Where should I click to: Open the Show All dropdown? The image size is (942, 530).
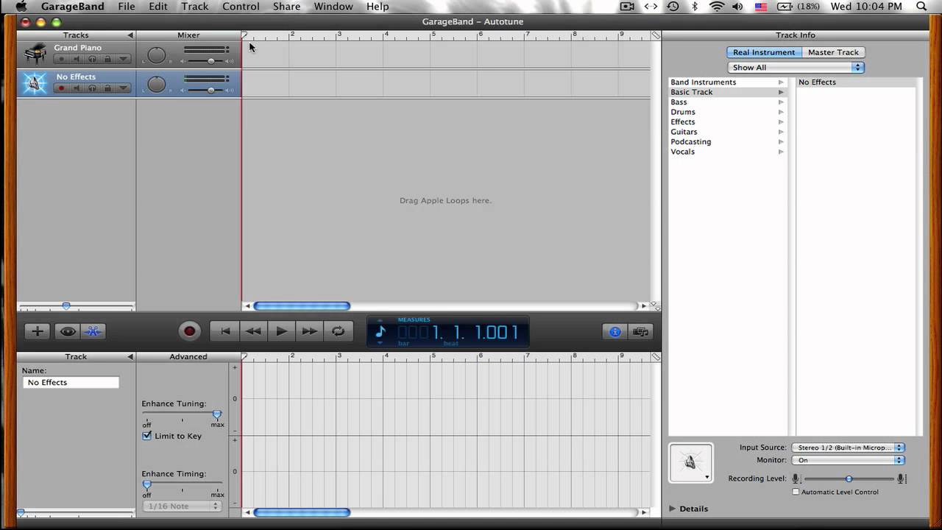(795, 67)
